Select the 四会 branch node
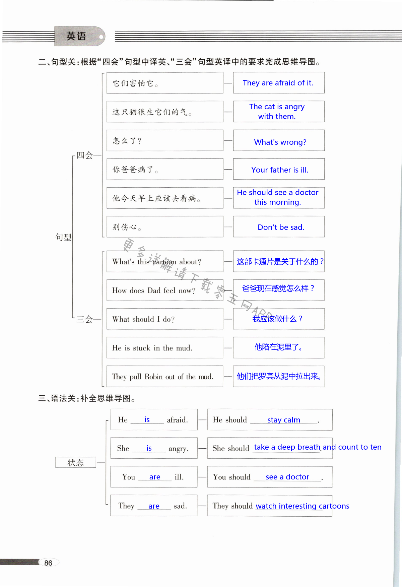 point(84,155)
